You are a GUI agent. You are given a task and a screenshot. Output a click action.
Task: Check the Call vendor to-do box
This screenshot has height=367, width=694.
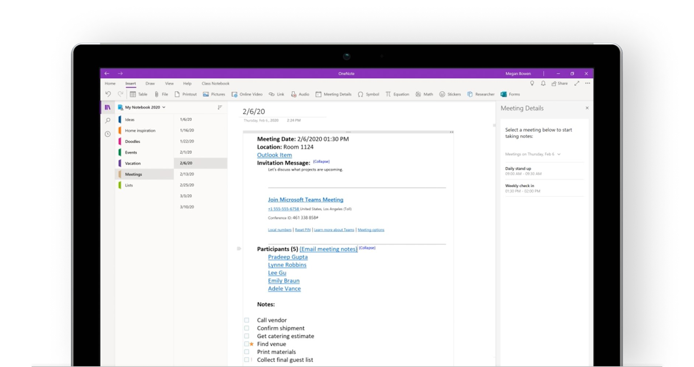coord(247,320)
